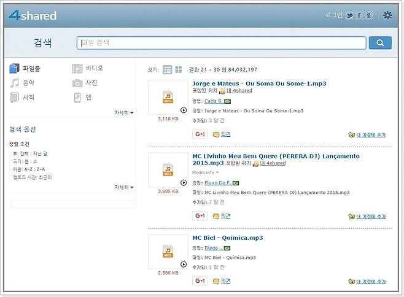Focus the 파일 검색 search field
The height and width of the screenshot is (297, 404).
click(x=221, y=43)
